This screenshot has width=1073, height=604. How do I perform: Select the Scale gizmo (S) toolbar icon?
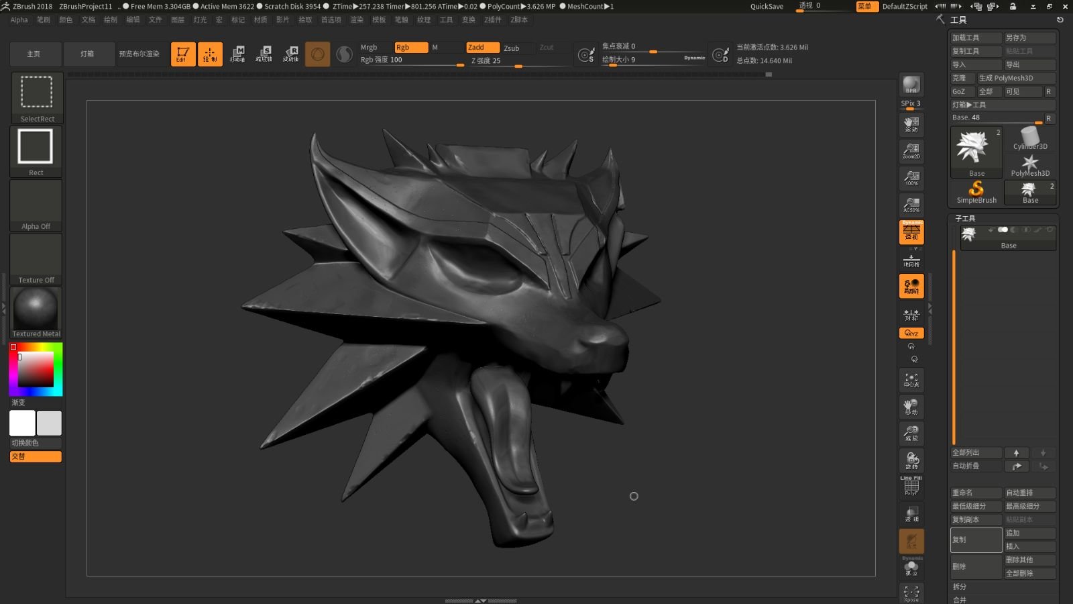(x=264, y=54)
